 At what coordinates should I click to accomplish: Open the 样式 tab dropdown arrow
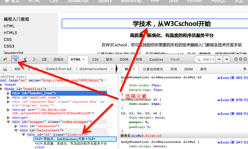tap(134, 69)
